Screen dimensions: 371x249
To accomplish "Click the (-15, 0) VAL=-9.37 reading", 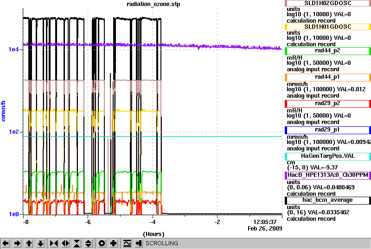I will point(312,168).
